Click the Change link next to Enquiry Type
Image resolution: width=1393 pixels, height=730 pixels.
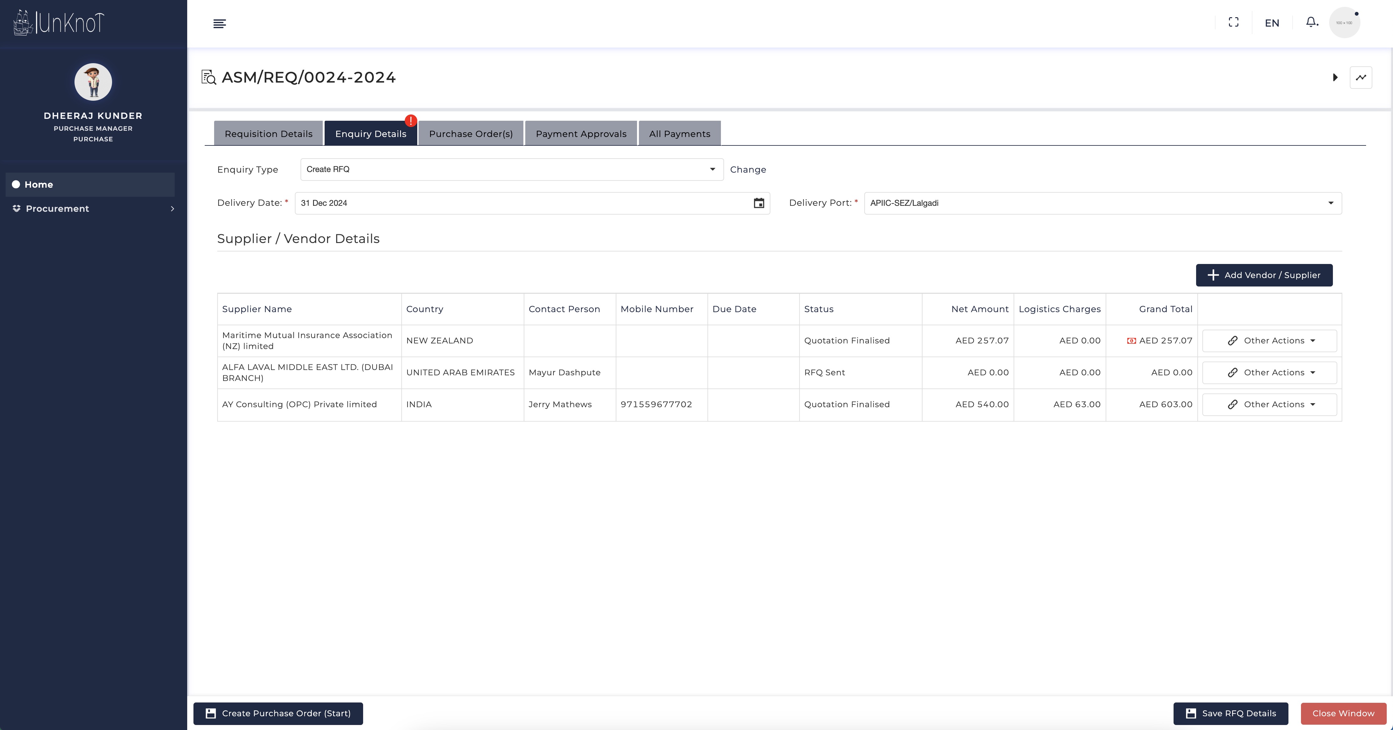(x=748, y=170)
